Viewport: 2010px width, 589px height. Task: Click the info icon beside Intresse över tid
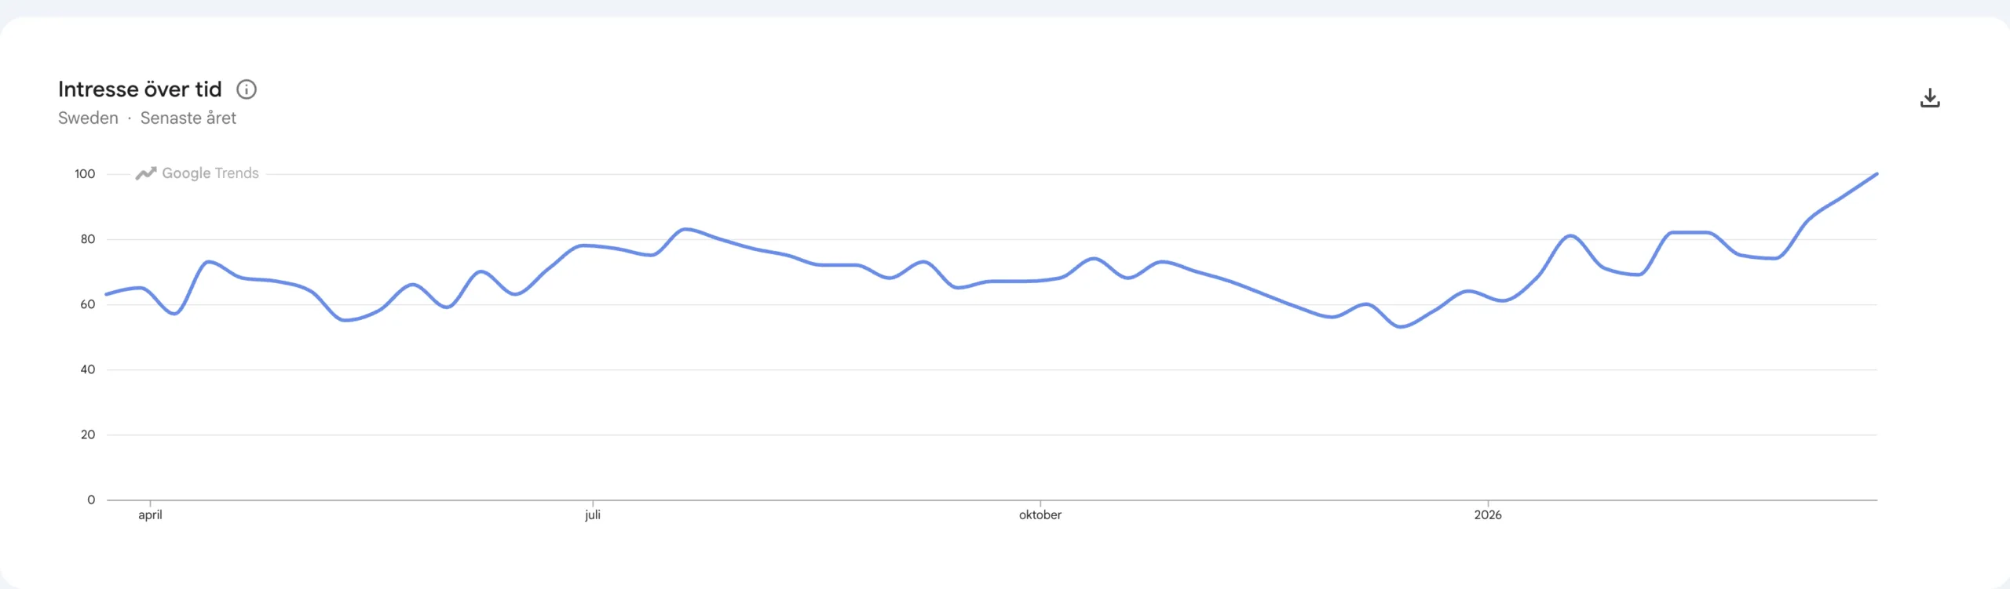(x=247, y=89)
